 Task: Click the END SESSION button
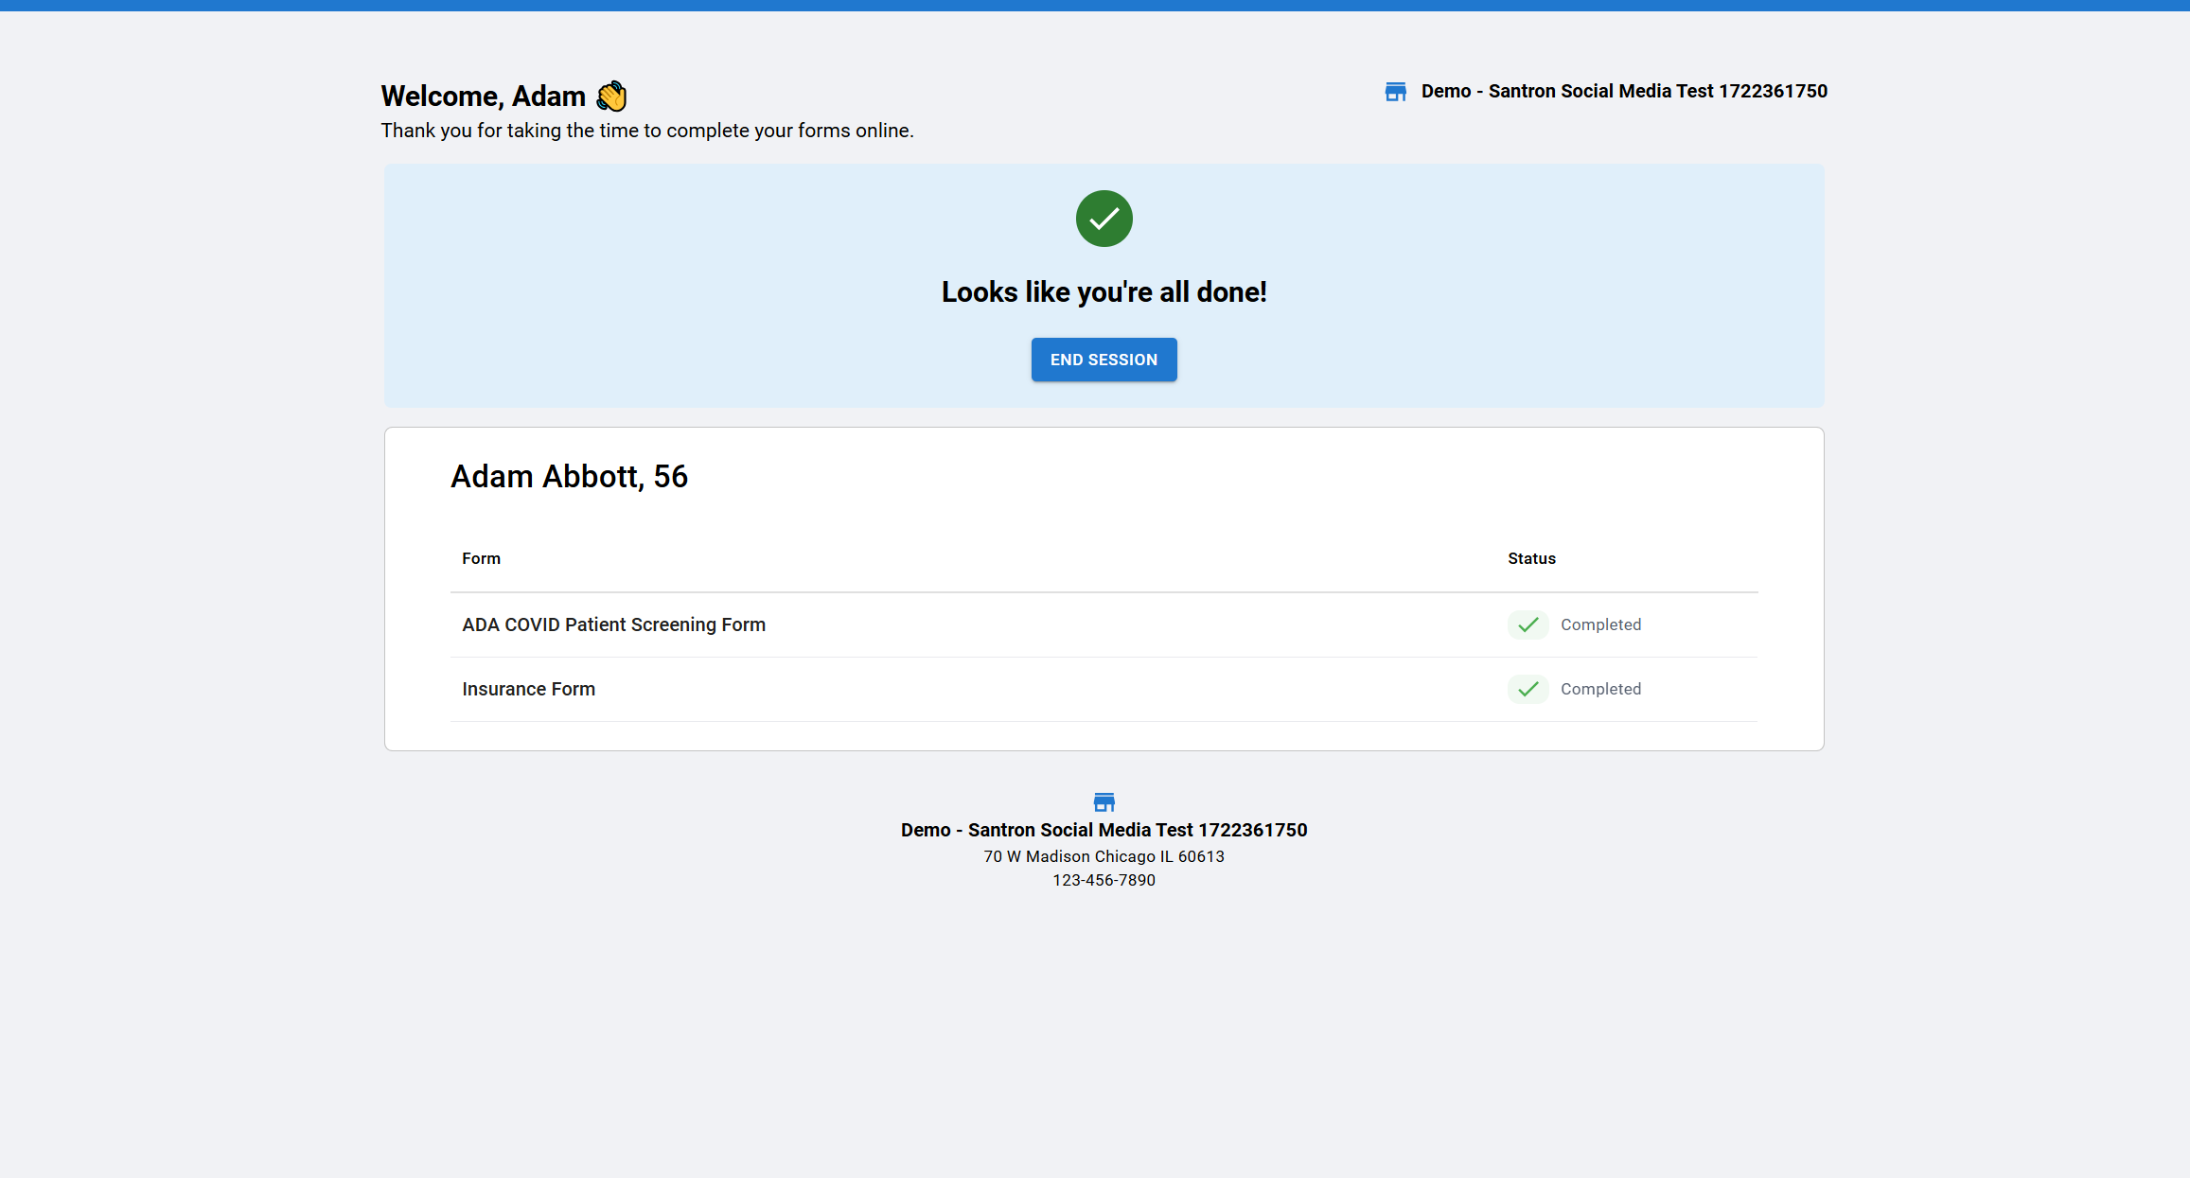(1104, 360)
